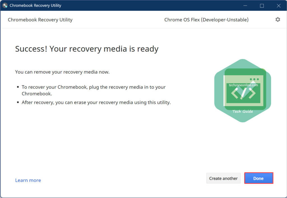Select the Chromebook Recovery Utility header text
The image size is (287, 198).
(x=40, y=20)
